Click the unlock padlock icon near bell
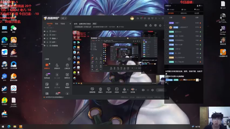 point(150,26)
